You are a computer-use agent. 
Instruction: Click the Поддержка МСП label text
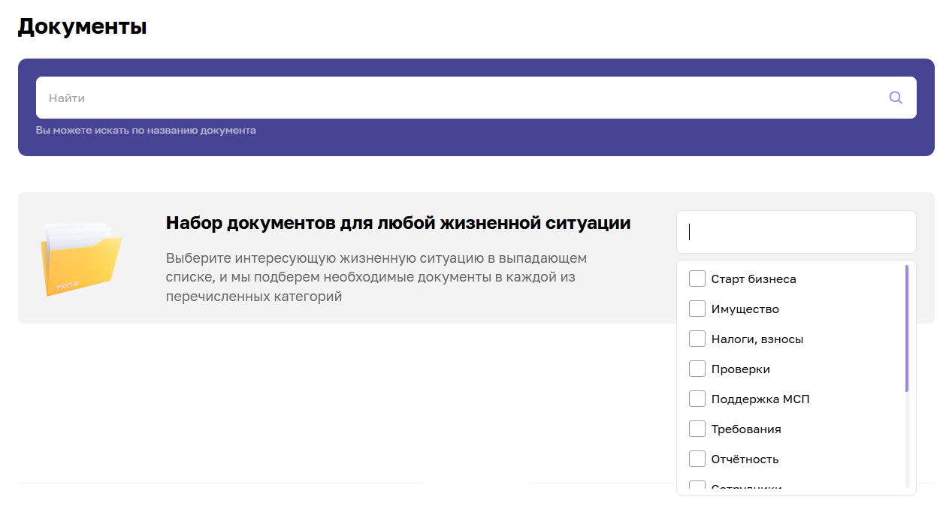pos(760,399)
